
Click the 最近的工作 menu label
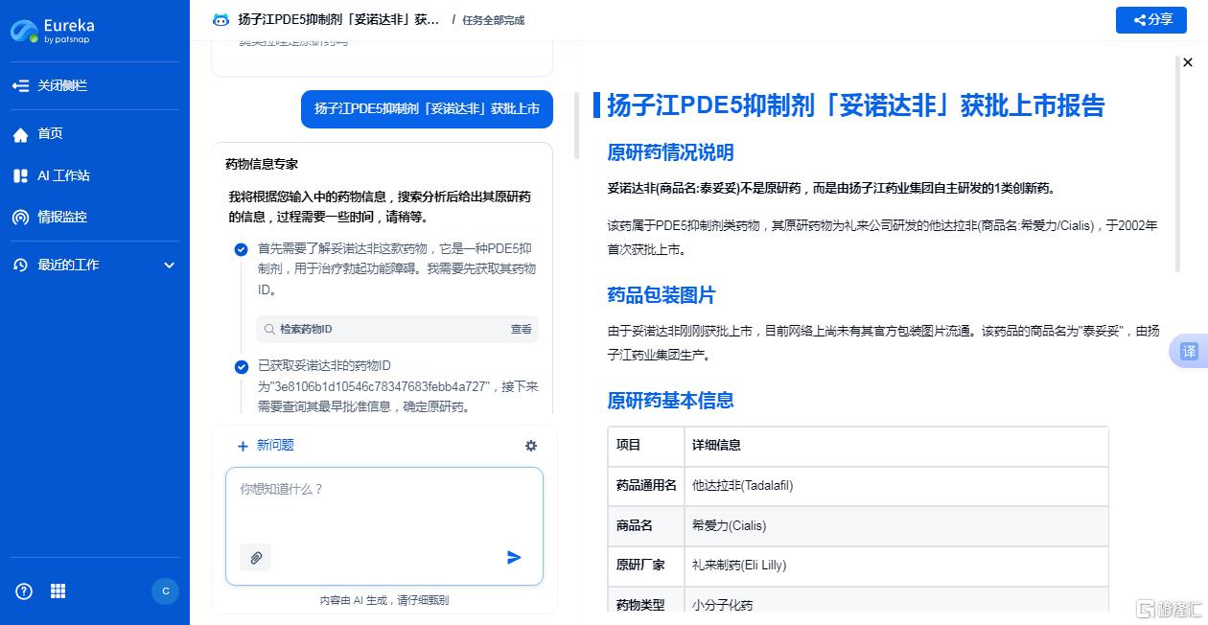coord(68,265)
